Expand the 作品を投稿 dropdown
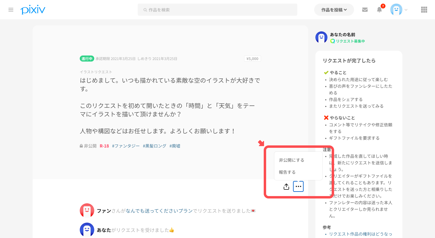The width and height of the screenshot is (435, 238). 334,10
